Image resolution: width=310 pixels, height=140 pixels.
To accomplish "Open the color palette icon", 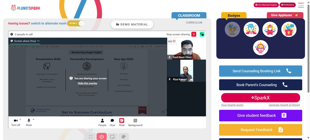I will [124, 137].
